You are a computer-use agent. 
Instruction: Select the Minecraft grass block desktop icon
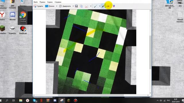(3, 30)
